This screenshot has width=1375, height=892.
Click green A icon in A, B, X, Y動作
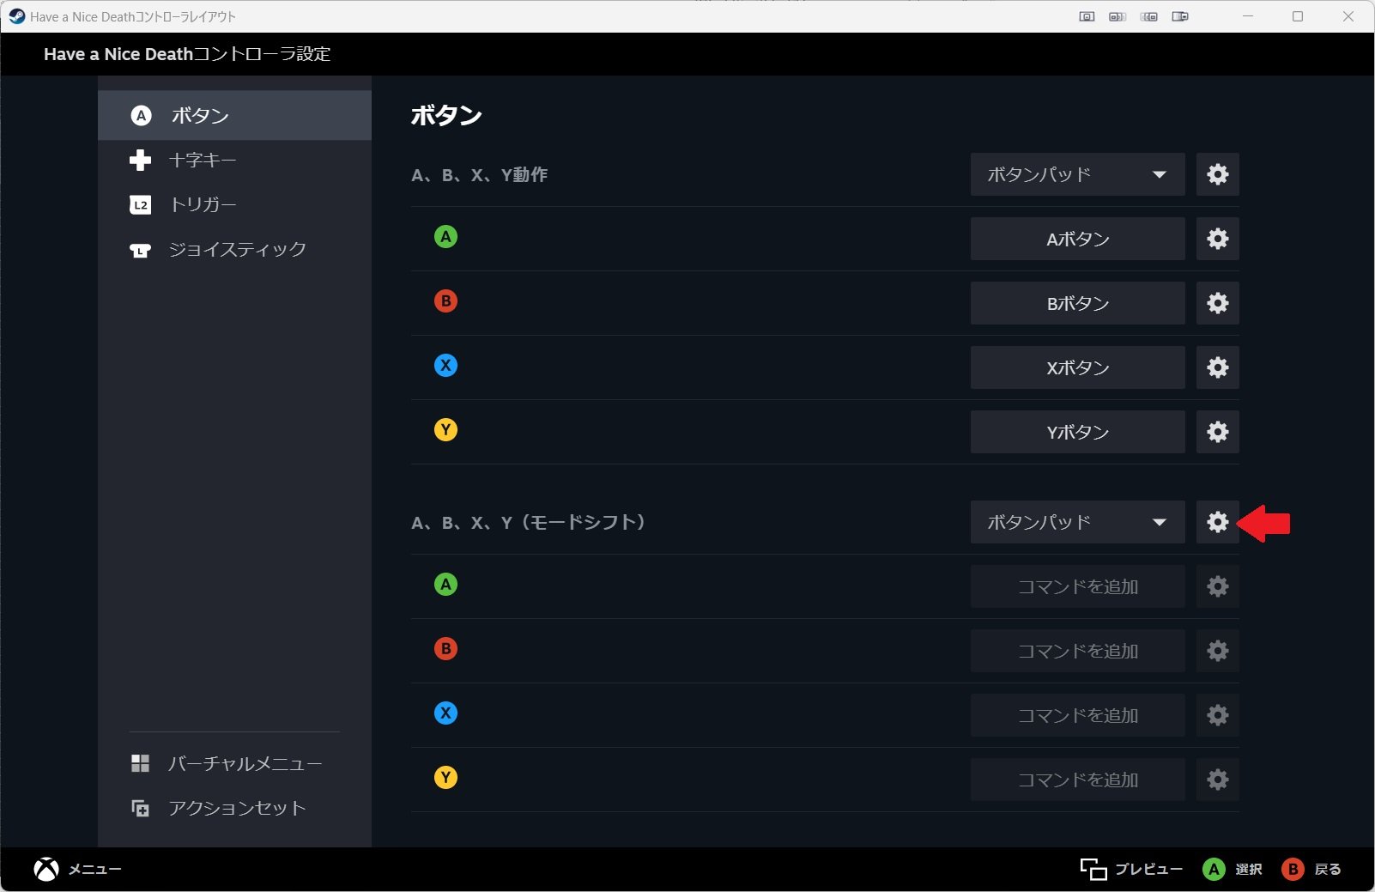(445, 237)
